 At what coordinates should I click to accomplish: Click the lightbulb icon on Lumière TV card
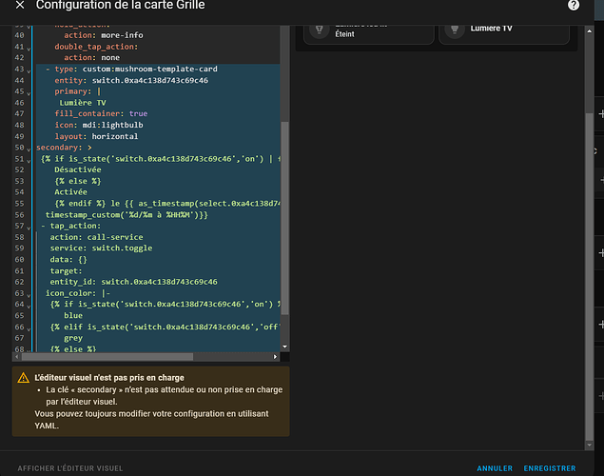click(x=455, y=30)
